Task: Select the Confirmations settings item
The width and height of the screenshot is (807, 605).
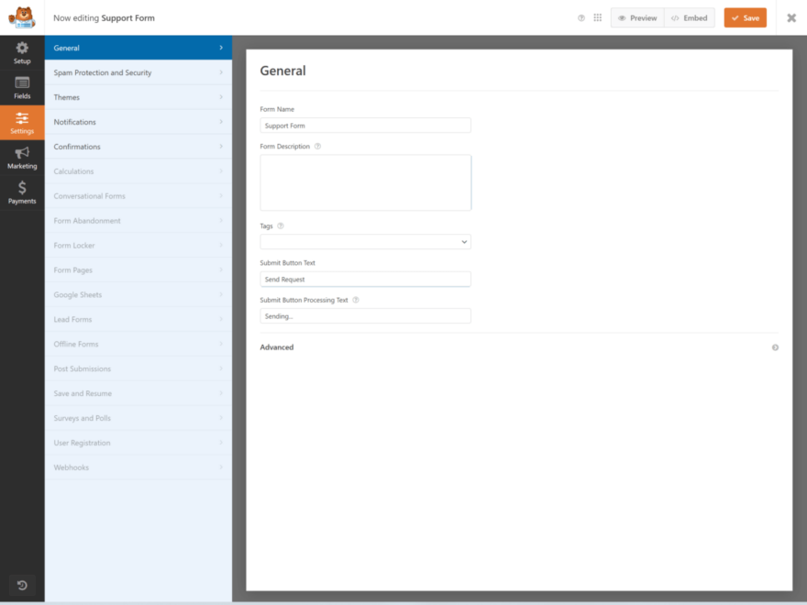Action: coord(138,146)
